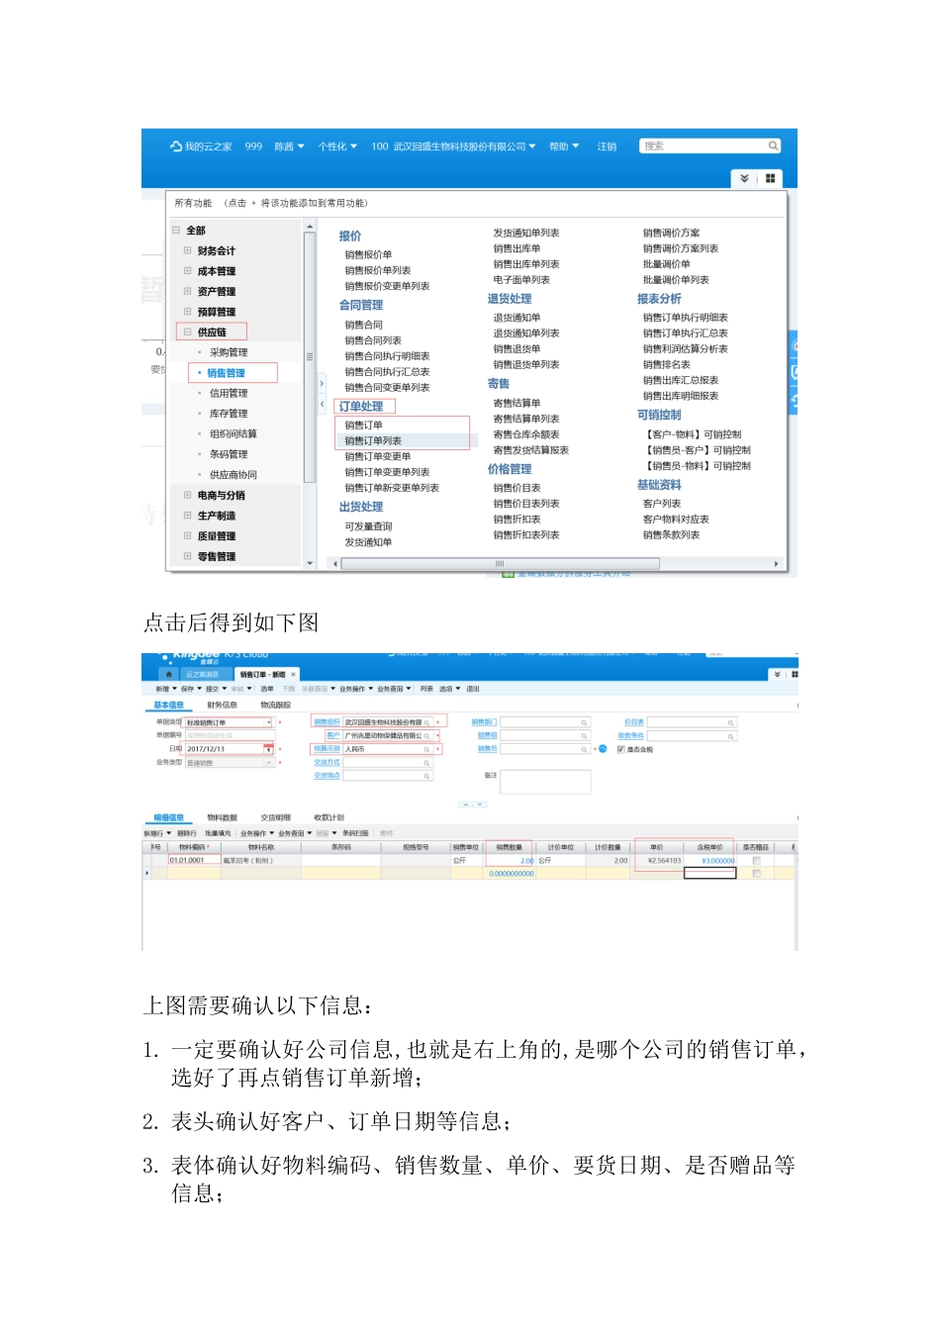The image size is (940, 1330).
Task: Expand the 资产管理 tree node
Action: (x=187, y=292)
